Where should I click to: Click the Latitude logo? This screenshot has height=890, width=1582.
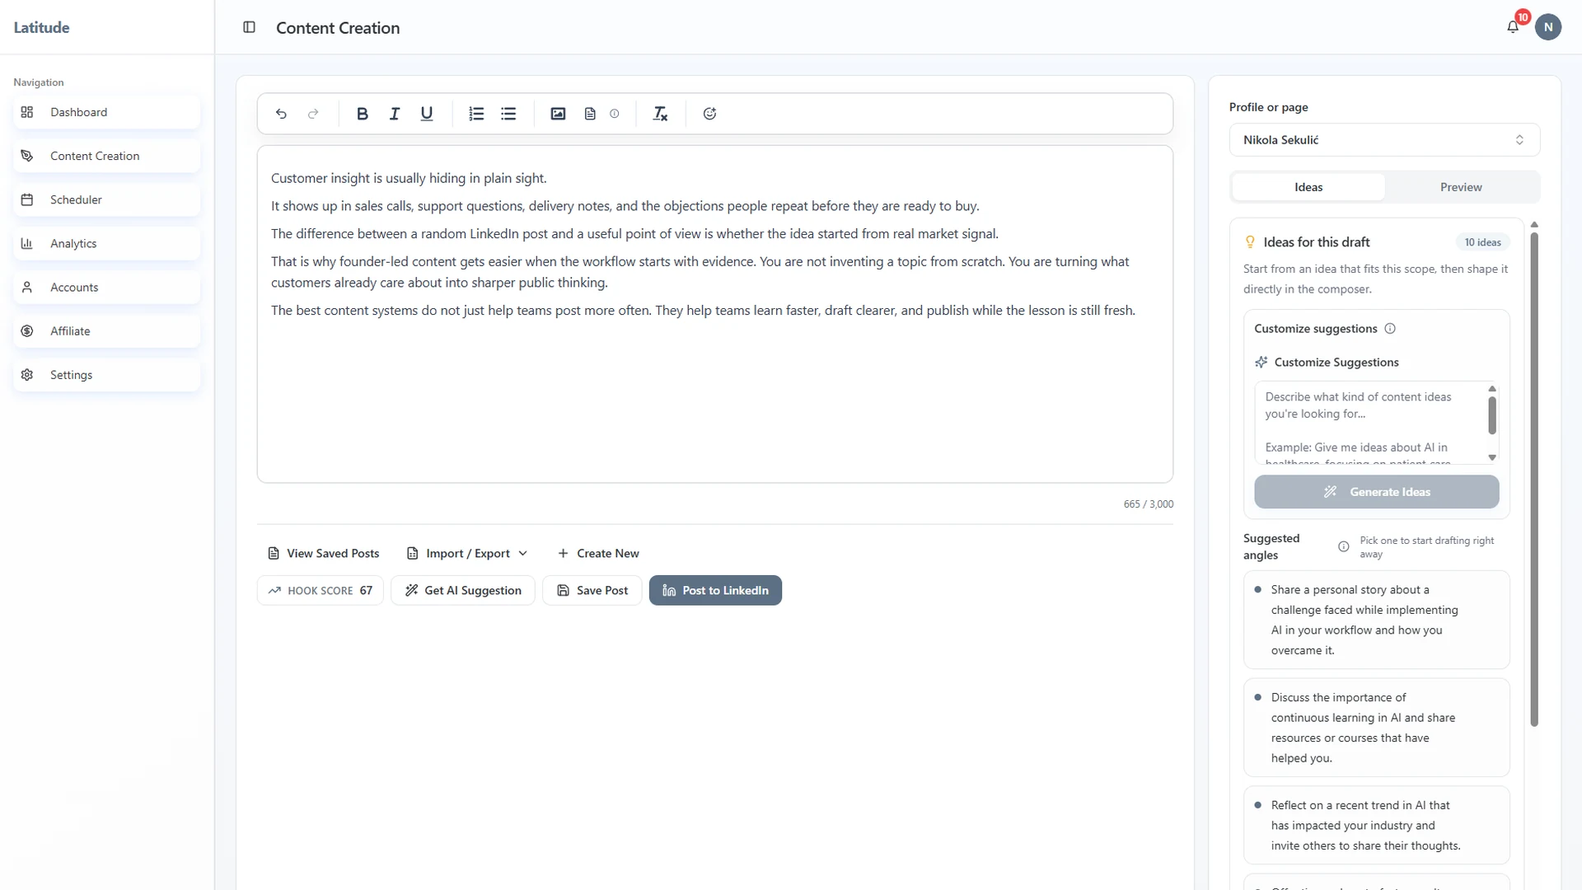pyautogui.click(x=41, y=27)
